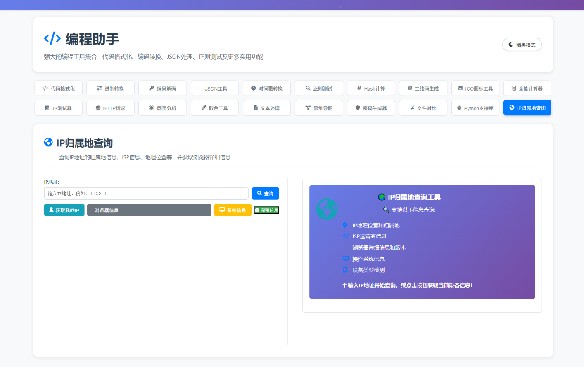
Task: Click globe icon beside IP归属地查询 heading
Action: (x=48, y=142)
